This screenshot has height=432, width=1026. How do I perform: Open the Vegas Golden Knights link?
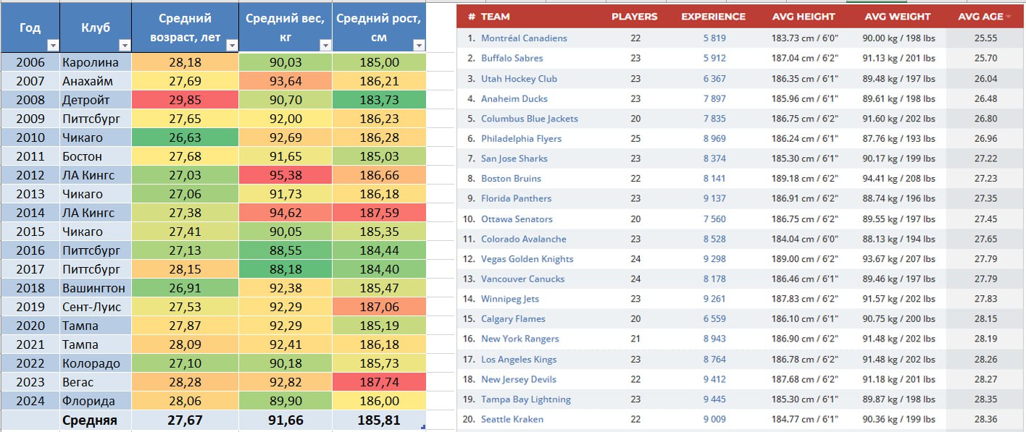point(527,259)
